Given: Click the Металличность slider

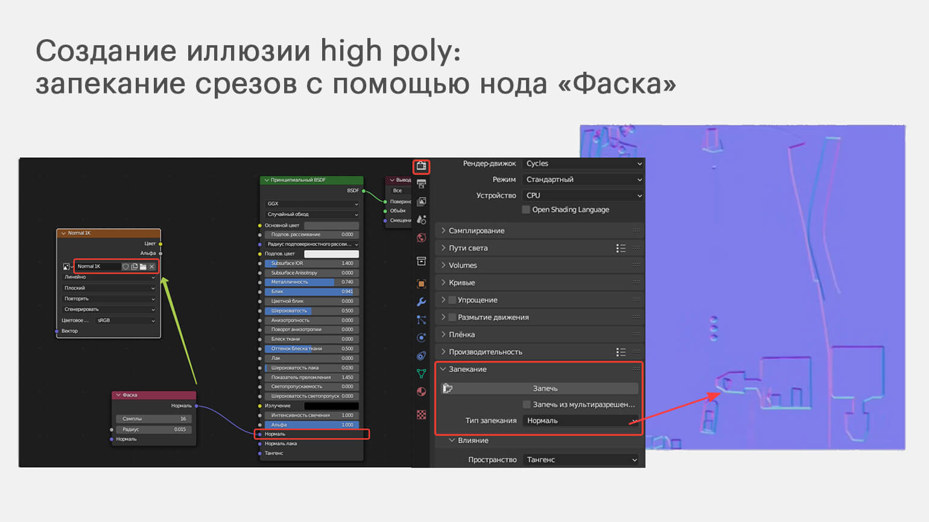Looking at the screenshot, I should coord(310,282).
